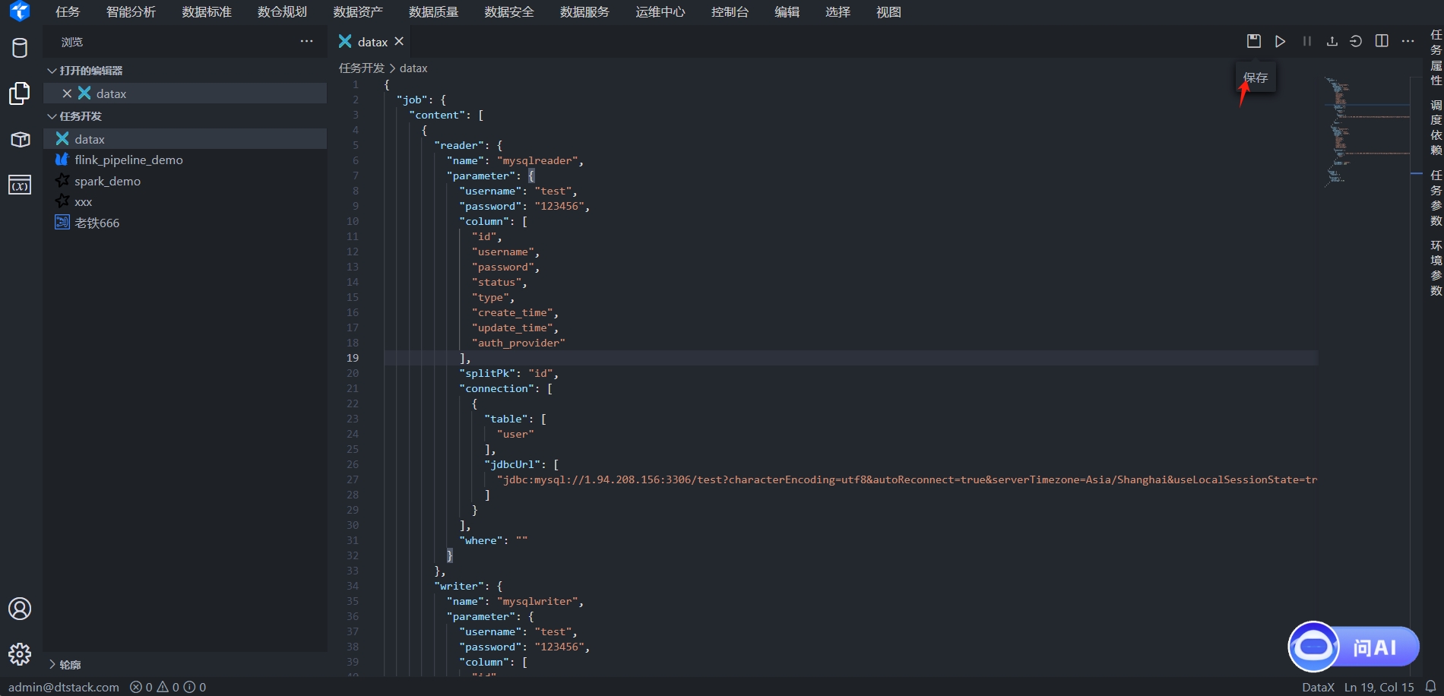Screen dimensions: 1444x696
Task: Place cursor on "auth_provider" column entry
Action: pyautogui.click(x=518, y=343)
